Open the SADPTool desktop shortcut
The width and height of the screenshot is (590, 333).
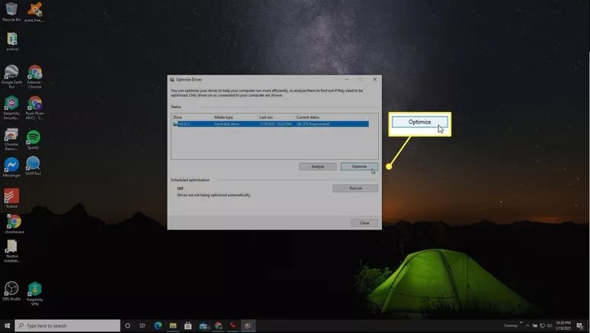[33, 166]
